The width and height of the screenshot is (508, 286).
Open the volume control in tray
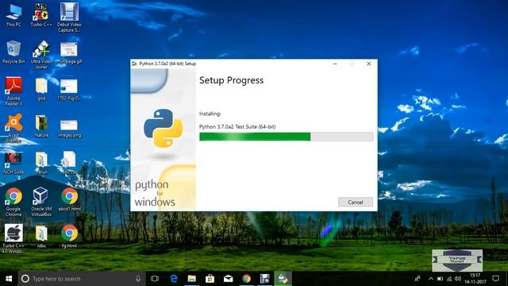coord(458,279)
